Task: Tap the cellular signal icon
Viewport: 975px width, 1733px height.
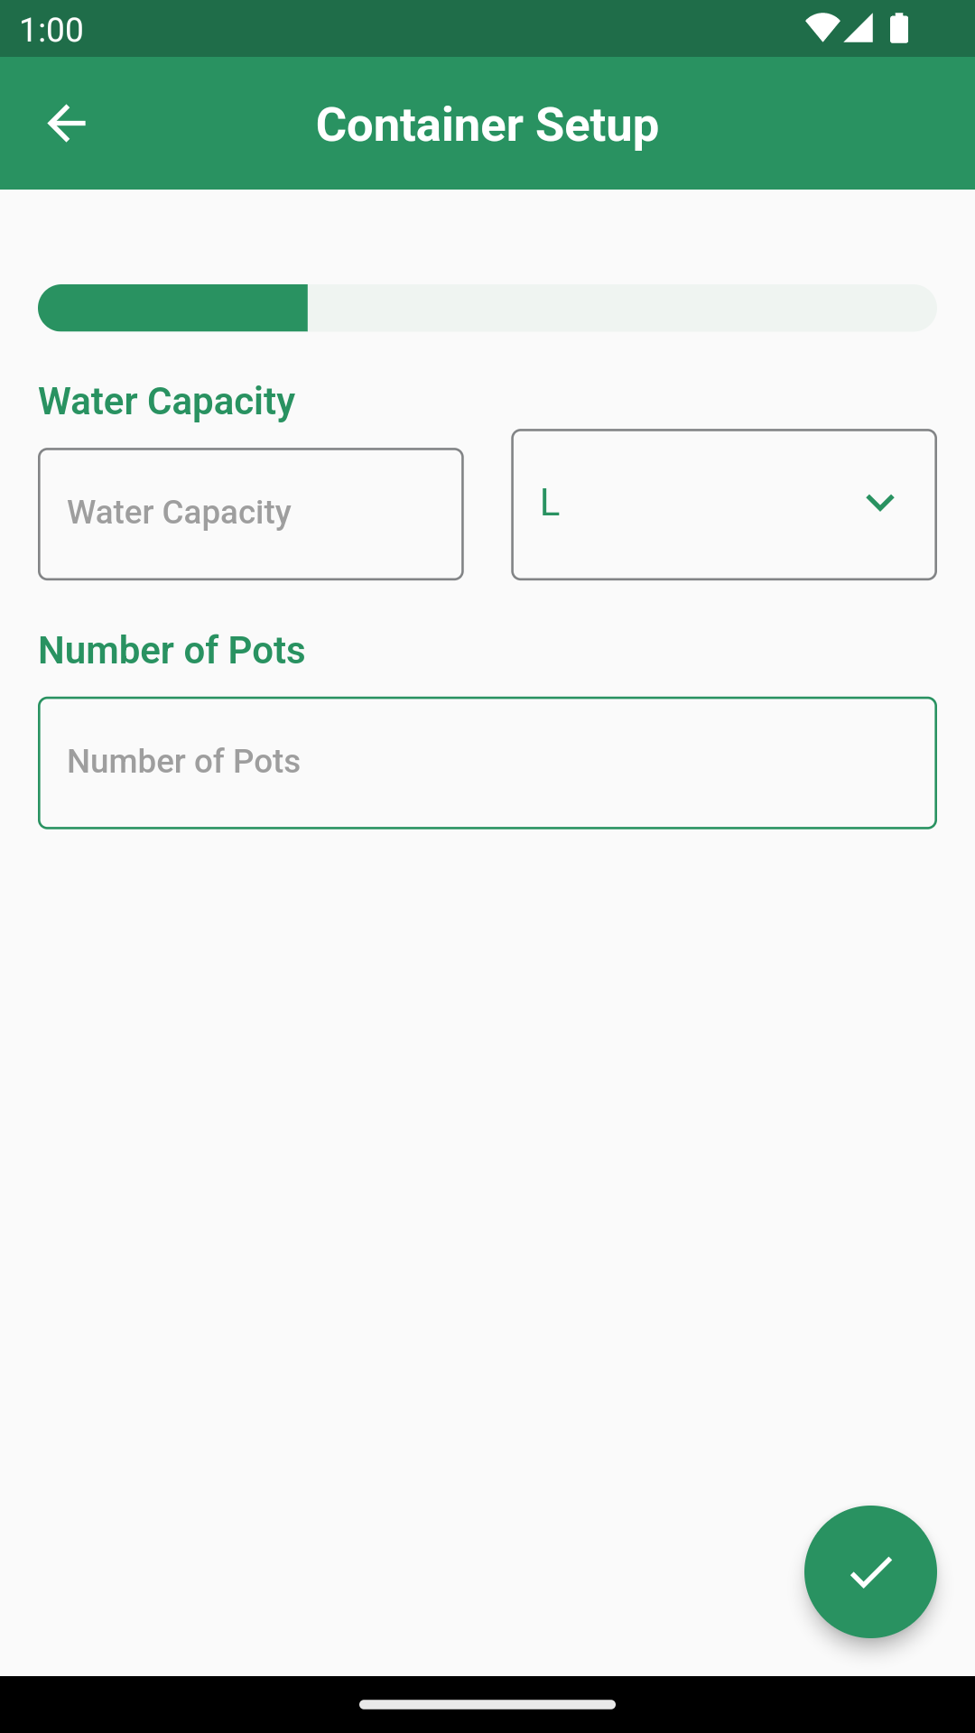Action: coord(859,28)
